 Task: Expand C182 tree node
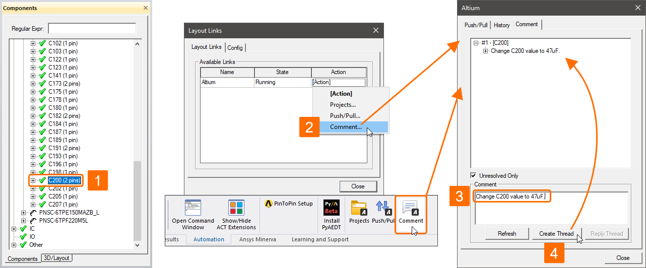pyautogui.click(x=33, y=116)
